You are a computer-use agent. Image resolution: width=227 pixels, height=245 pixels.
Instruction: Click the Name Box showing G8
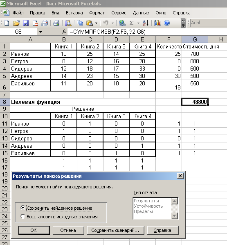pos(18,32)
